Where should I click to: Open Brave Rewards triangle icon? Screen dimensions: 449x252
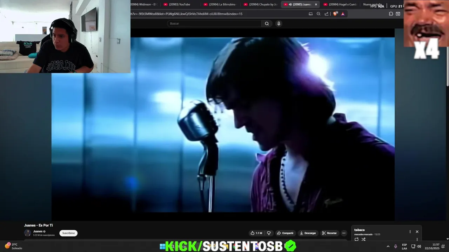pos(343,14)
